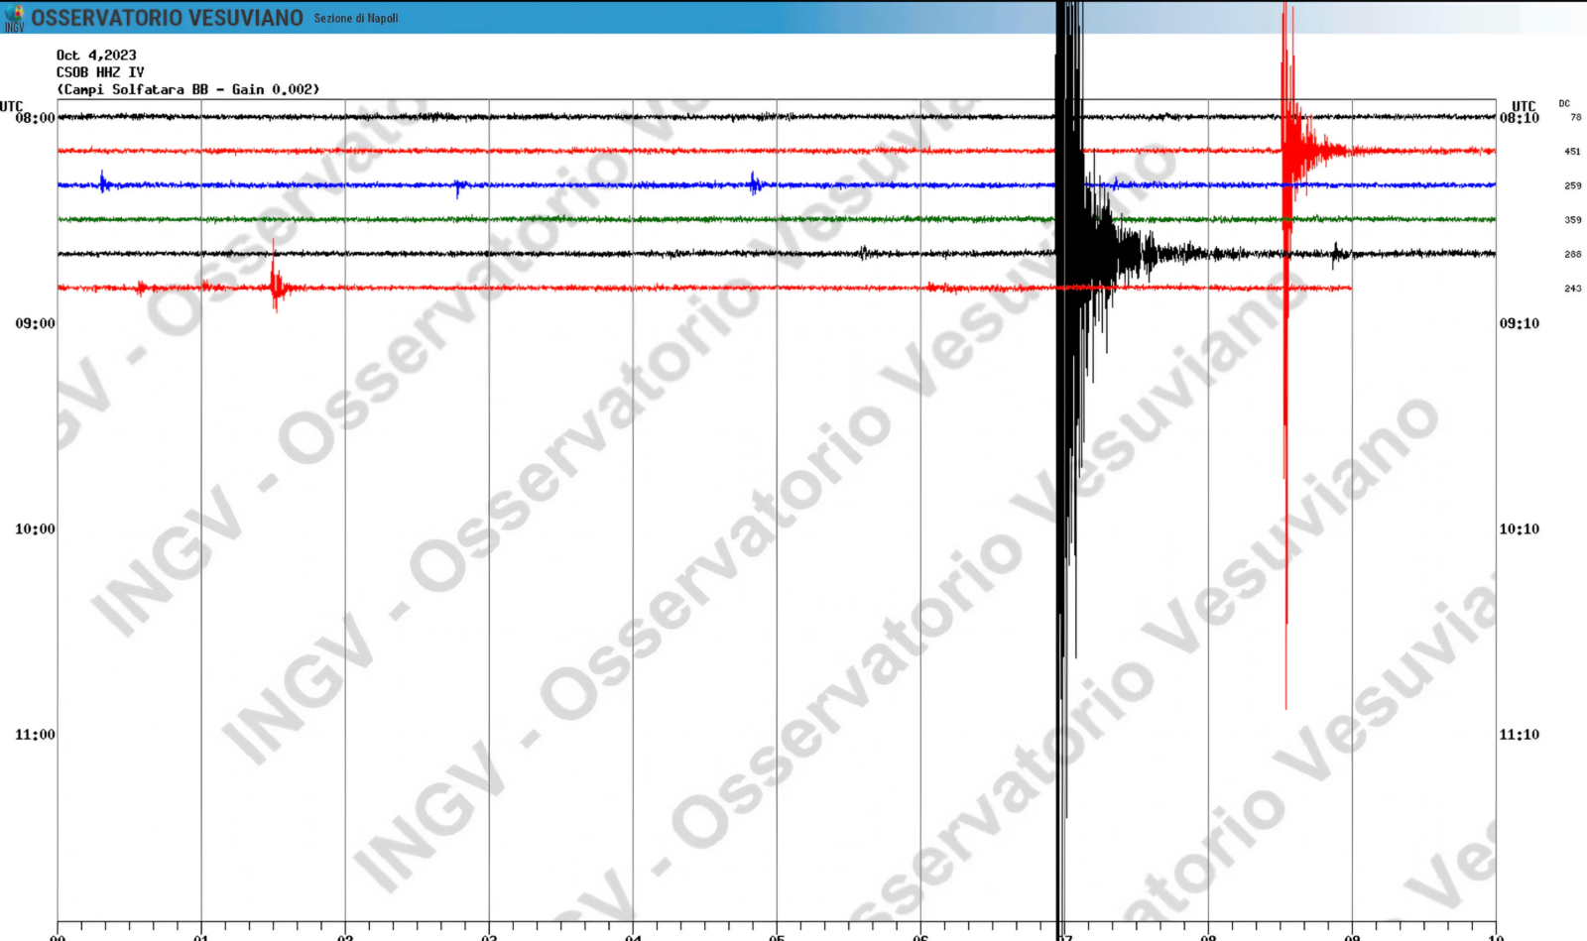
Task: Click the left-side 10:00 time label
Action: pyautogui.click(x=36, y=529)
